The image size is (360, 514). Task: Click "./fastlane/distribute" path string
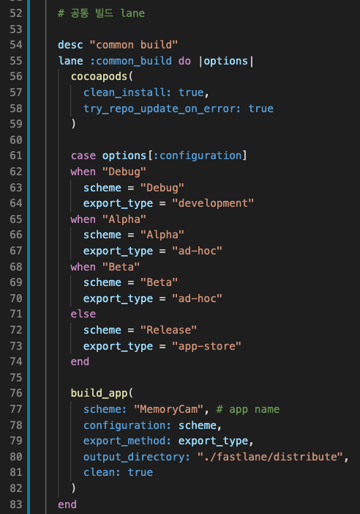pos(270,457)
